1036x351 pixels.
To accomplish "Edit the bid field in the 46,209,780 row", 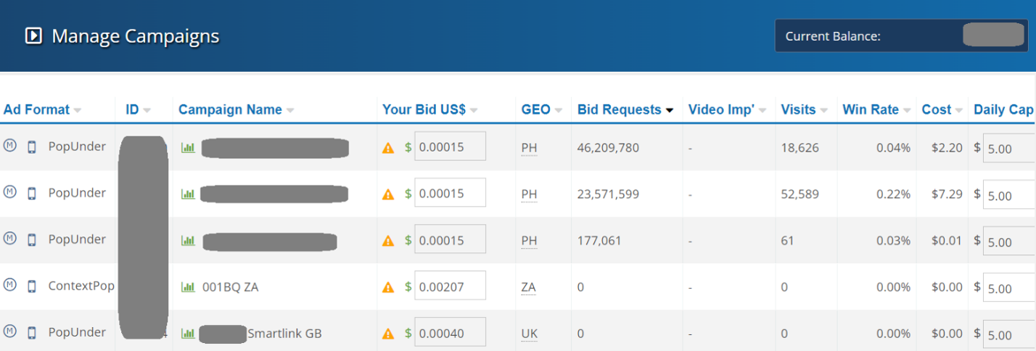I will (x=450, y=147).
